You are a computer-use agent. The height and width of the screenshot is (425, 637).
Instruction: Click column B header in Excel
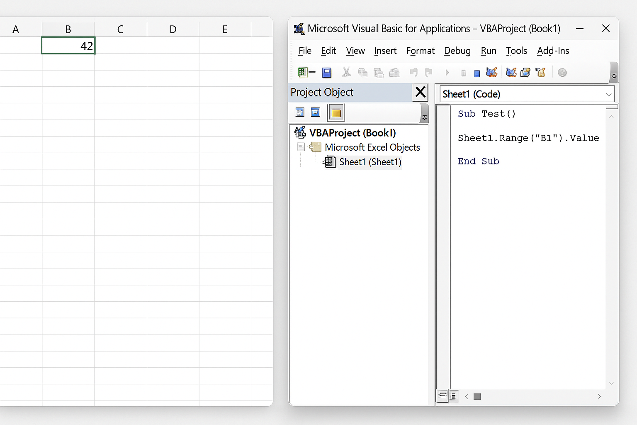tap(68, 29)
